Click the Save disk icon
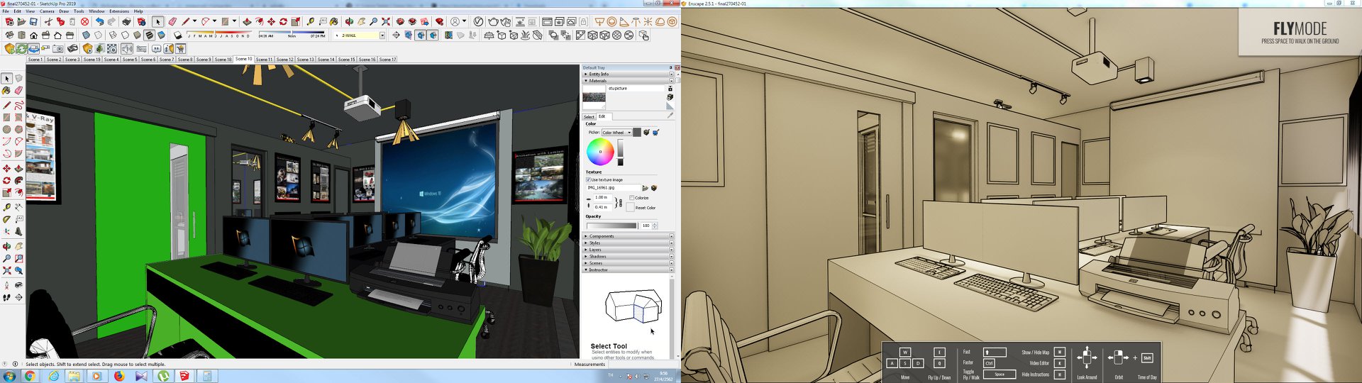This screenshot has height=383, width=1362. click(33, 22)
